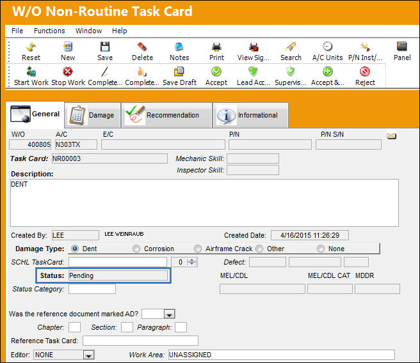Click the Supervis... shield icon
Image resolution: width=420 pixels, height=363 pixels.
[x=291, y=72]
